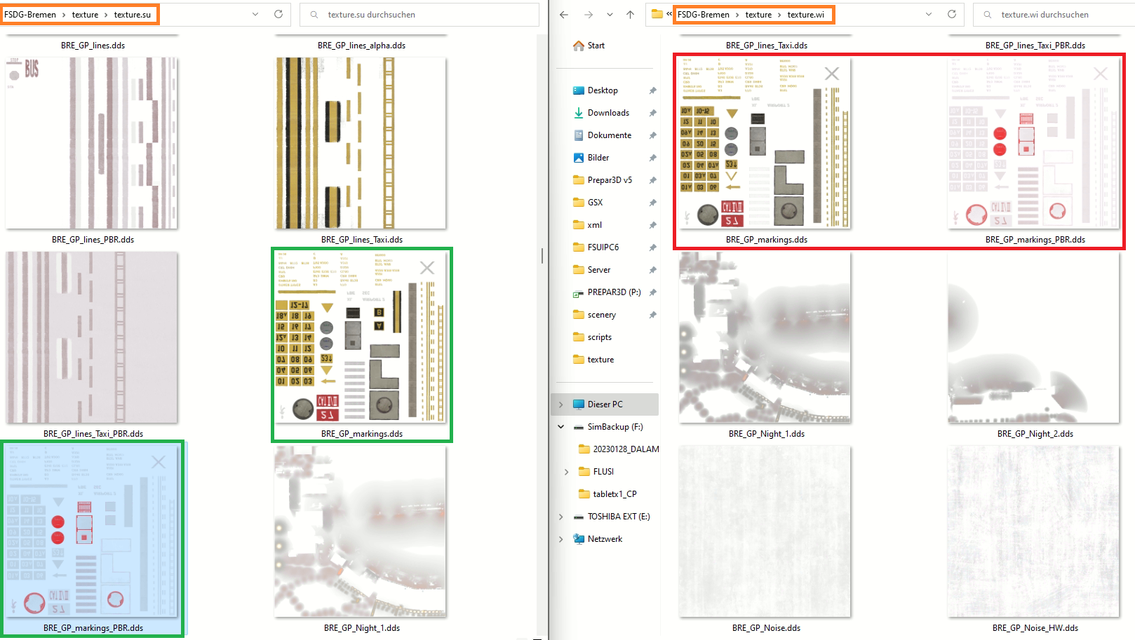This screenshot has width=1135, height=640.
Task: Click the Up directory arrow button
Action: [630, 15]
